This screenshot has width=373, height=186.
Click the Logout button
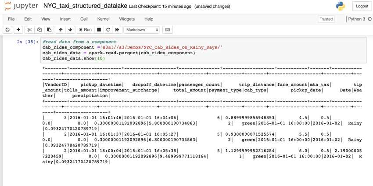pyautogui.click(x=362, y=7)
